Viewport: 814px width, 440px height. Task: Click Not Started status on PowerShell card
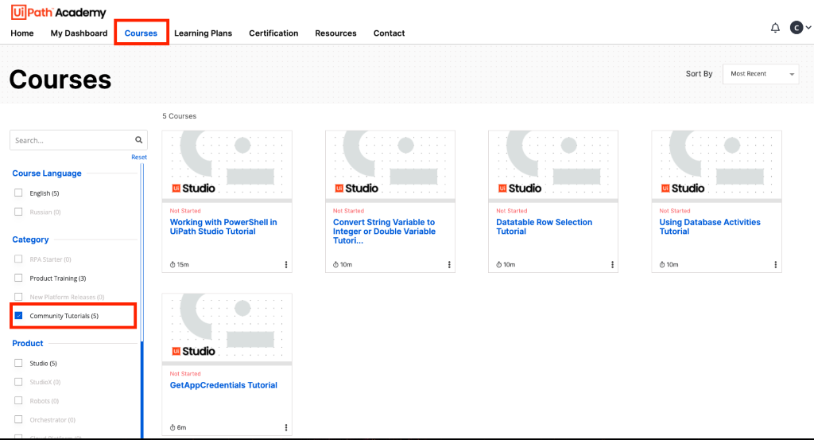coord(184,210)
